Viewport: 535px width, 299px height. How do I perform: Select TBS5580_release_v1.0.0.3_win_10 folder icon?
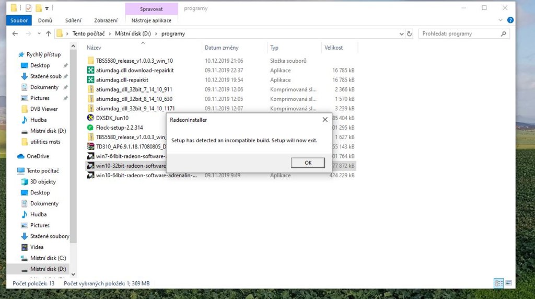(x=90, y=61)
